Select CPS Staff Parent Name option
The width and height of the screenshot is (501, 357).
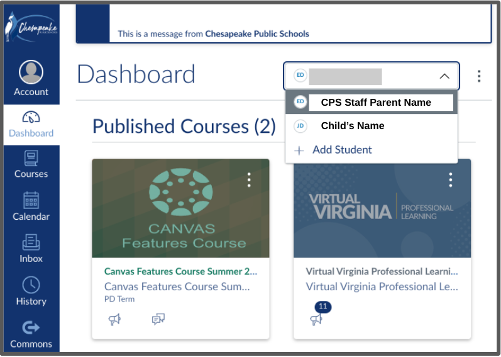click(x=376, y=103)
